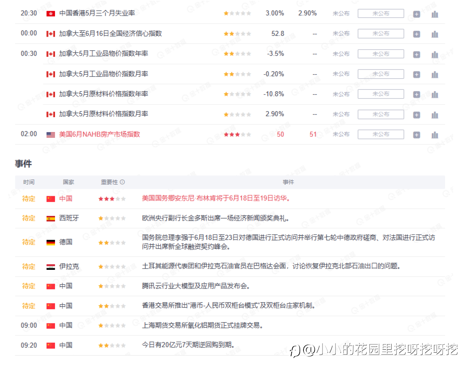Click plus icon for 加拿大5月原材料价格指数年率
This screenshot has height=371, width=463.
(x=416, y=94)
